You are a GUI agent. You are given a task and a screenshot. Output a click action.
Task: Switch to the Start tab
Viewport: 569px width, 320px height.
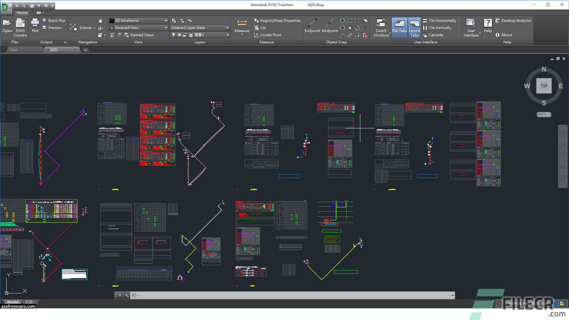pos(13,50)
